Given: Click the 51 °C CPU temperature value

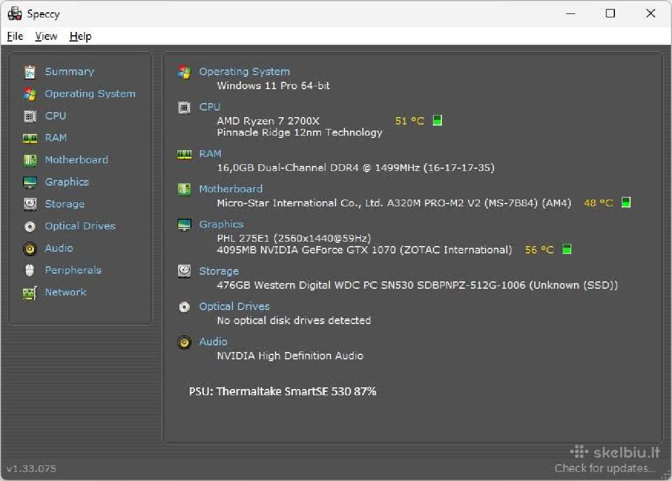Looking at the screenshot, I should [410, 121].
